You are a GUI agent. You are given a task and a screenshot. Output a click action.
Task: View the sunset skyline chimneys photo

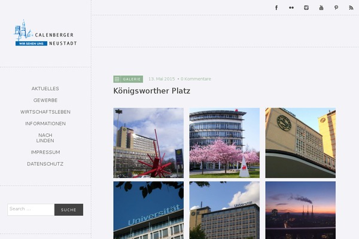(300, 210)
